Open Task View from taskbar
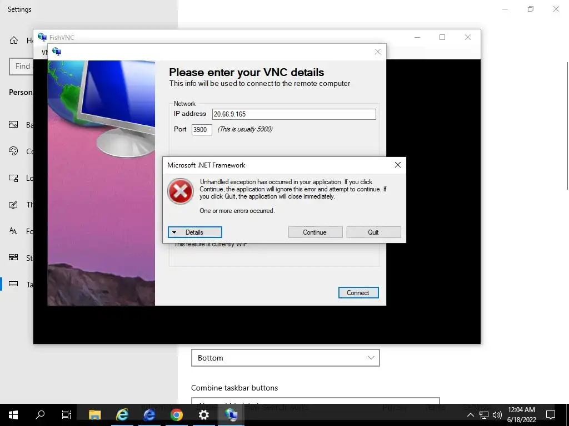 pyautogui.click(x=67, y=415)
